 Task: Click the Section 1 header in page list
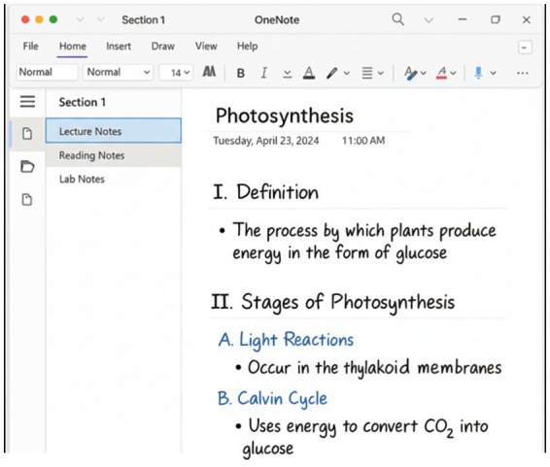82,102
